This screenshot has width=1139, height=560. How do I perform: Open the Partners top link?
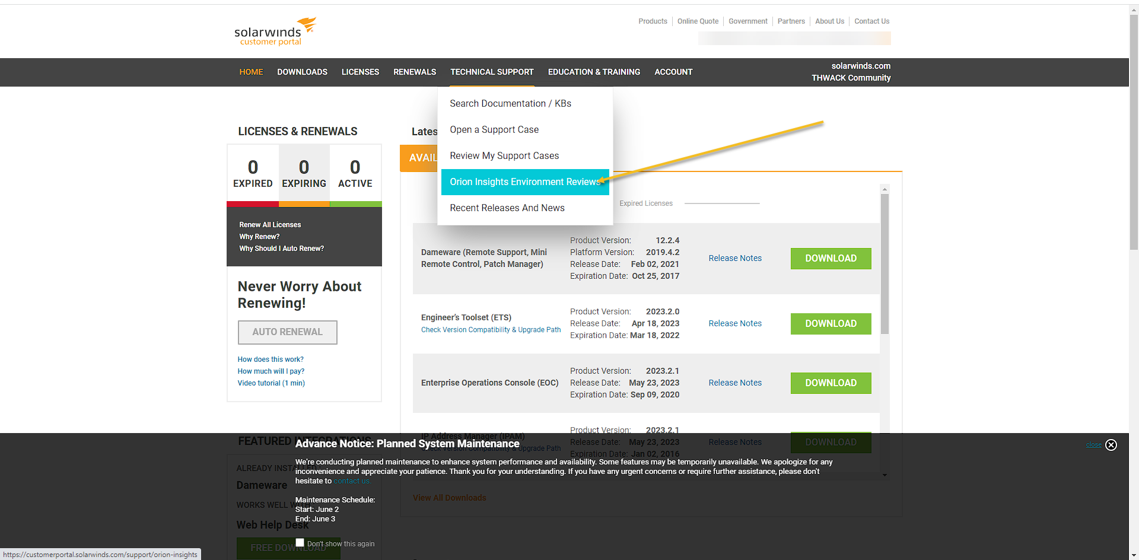coord(791,21)
